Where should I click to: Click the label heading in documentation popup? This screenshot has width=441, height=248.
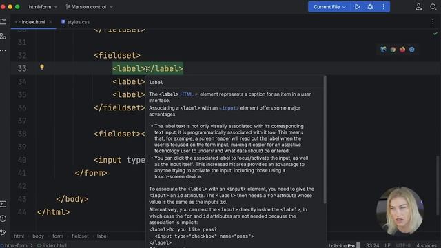pos(156,82)
